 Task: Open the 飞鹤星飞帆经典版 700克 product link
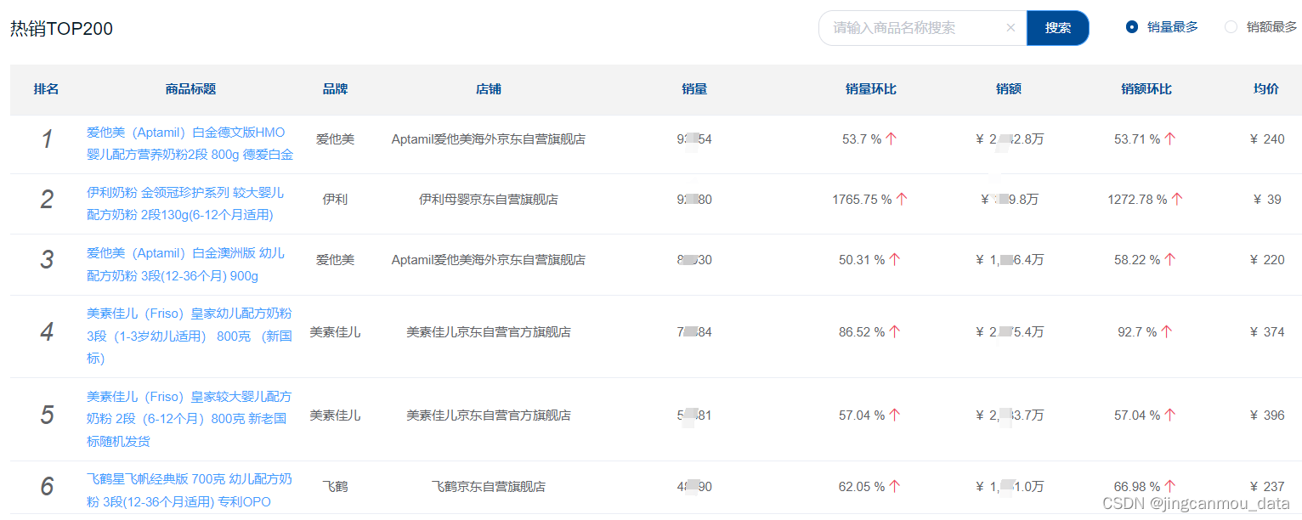(190, 491)
